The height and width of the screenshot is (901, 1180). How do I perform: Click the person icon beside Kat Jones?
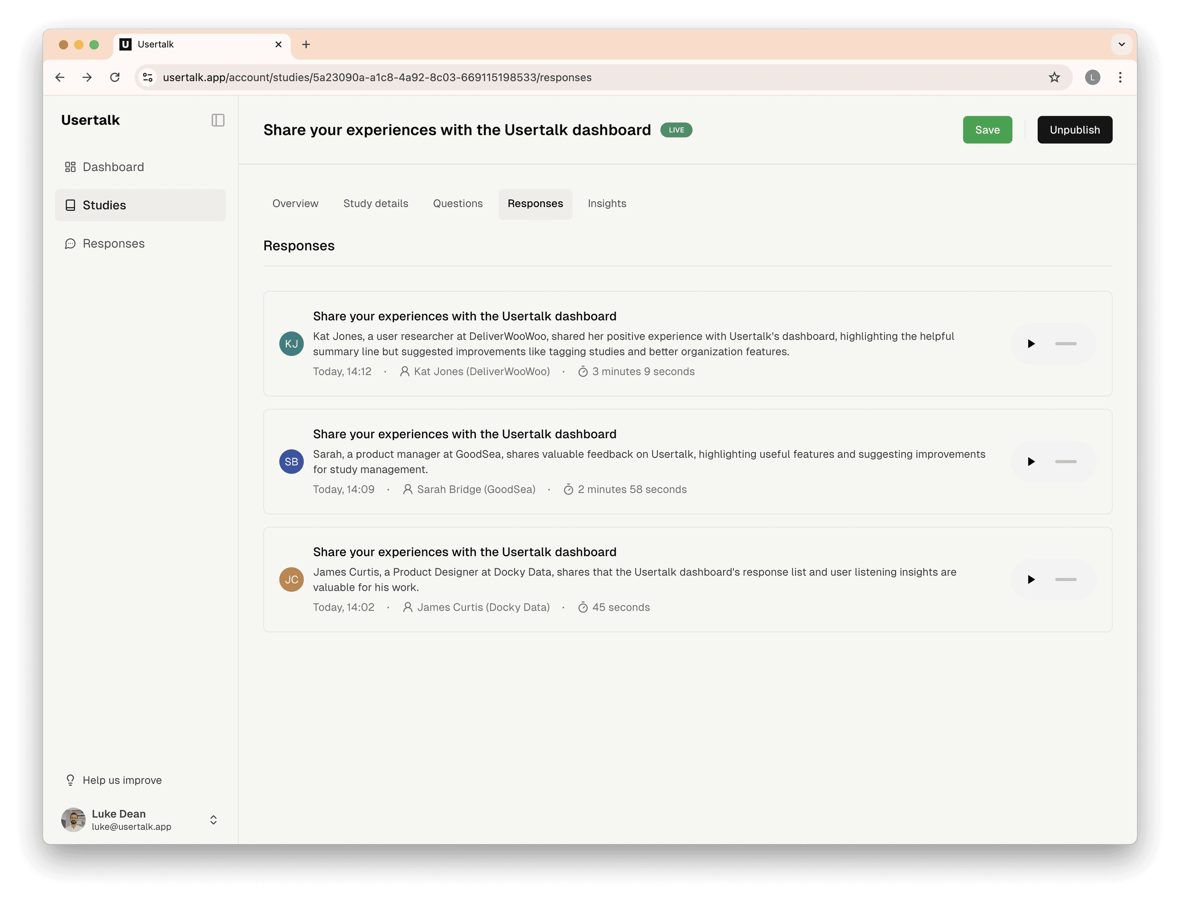coord(405,372)
